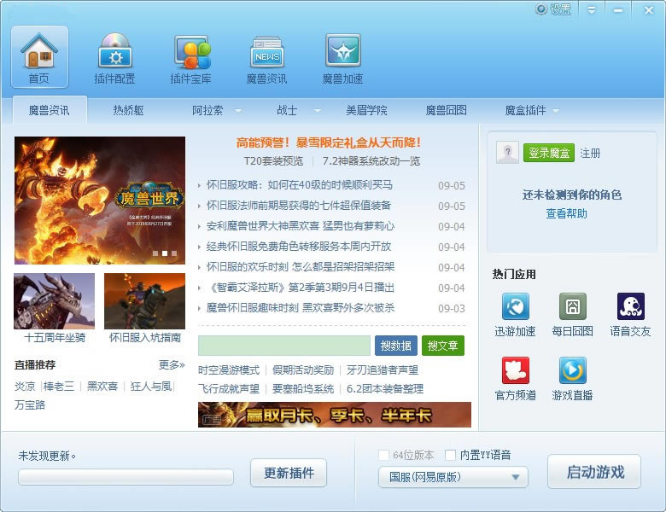Screen dimensions: 666x512
Task: Open the 魔兽世界 Ragnaros banner image
Action: [100, 201]
